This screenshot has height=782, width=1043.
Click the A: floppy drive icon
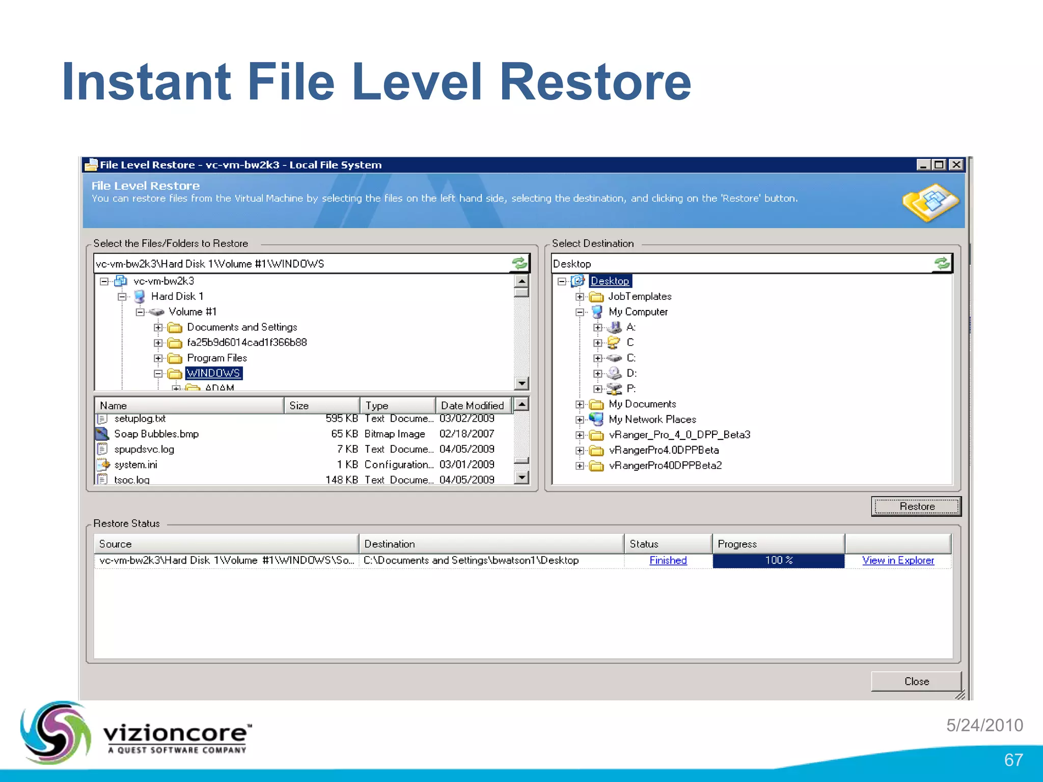(x=615, y=327)
